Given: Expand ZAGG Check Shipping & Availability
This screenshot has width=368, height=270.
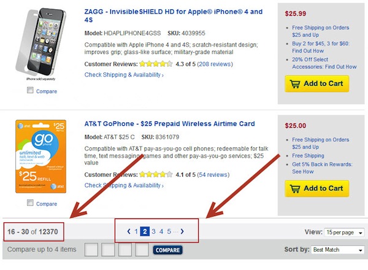Looking at the screenshot, I should coord(124,75).
